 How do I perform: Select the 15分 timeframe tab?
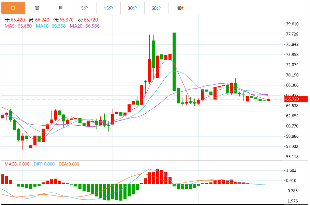108,8
